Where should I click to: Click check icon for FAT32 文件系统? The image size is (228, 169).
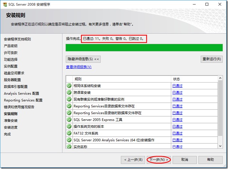pyautogui.click(x=69, y=133)
